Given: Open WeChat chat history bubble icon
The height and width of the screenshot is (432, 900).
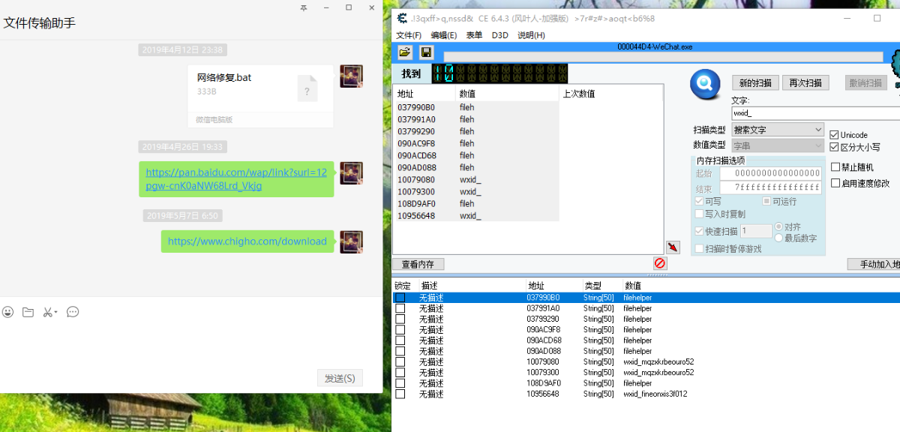Looking at the screenshot, I should [73, 312].
